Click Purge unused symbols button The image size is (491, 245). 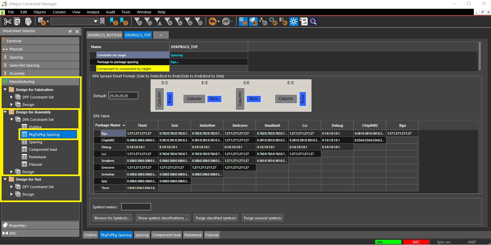(262, 218)
